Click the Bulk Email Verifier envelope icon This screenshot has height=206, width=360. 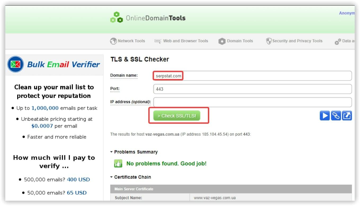tap(16, 64)
